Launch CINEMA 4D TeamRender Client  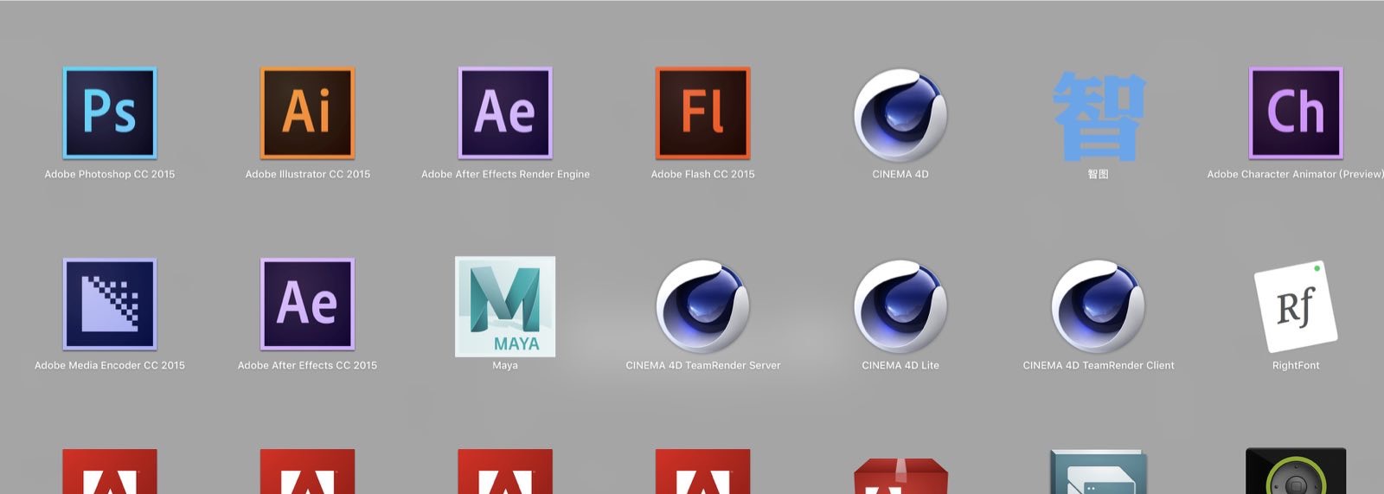click(1098, 306)
